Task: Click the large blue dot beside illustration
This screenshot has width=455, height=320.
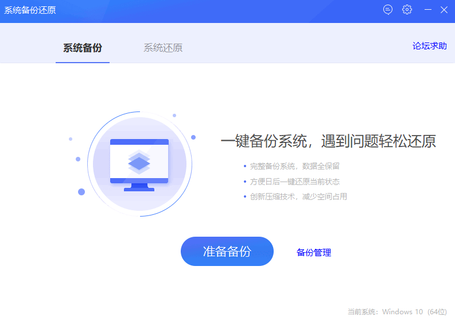Action: tap(81, 192)
